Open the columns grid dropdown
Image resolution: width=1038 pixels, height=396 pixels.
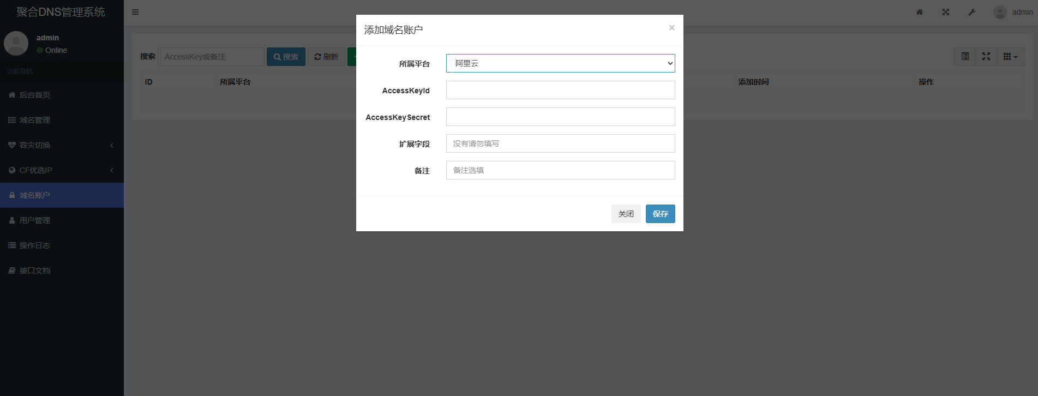pos(1010,57)
